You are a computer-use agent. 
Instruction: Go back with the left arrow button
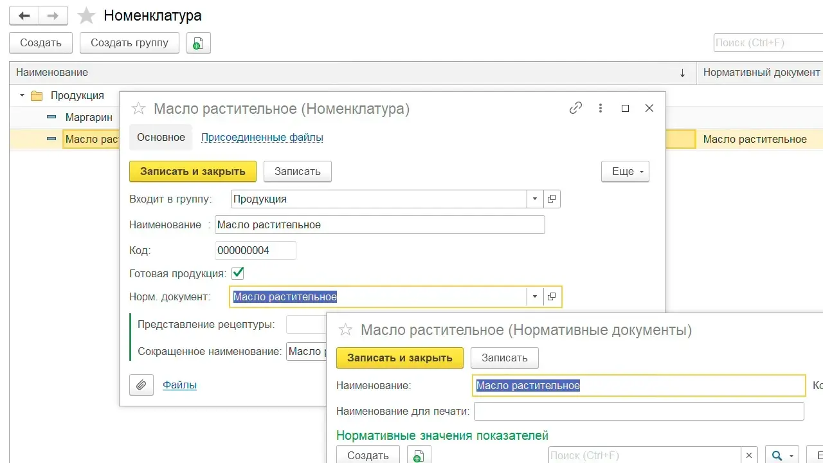coord(24,15)
